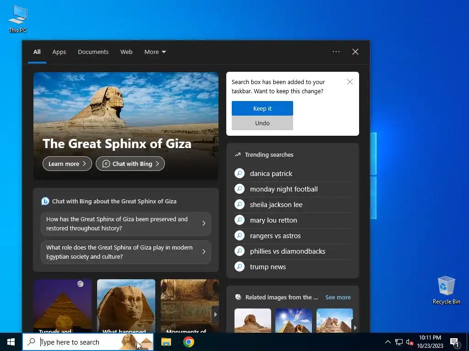Click the Bing chat logo icon
Viewport: 469px width, 351px height.
(x=45, y=201)
